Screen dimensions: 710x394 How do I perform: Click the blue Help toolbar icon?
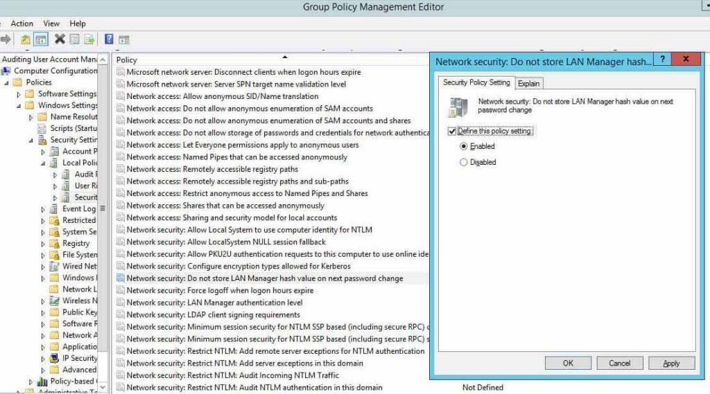click(109, 39)
